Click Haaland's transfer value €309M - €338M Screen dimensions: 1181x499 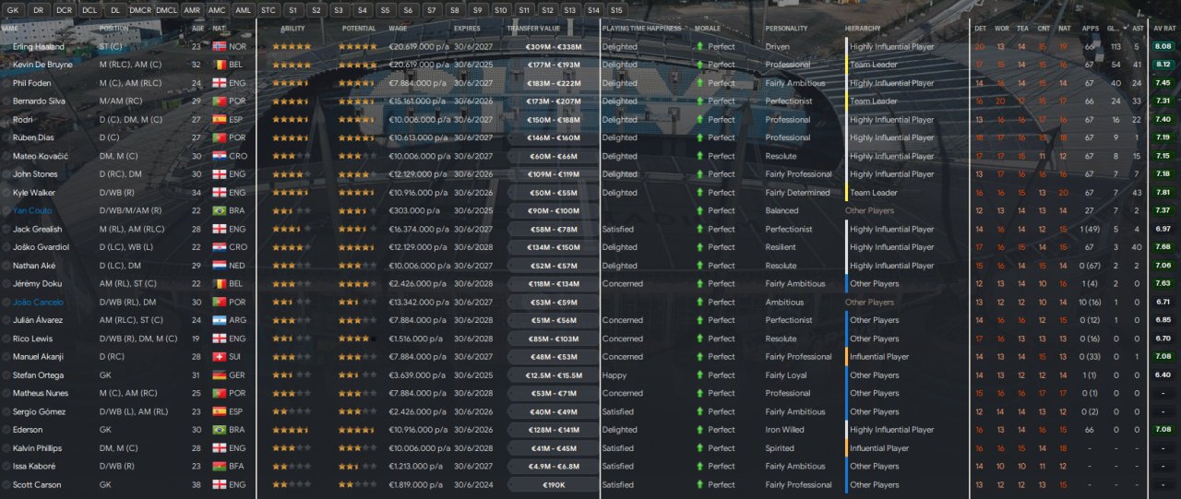[x=553, y=46]
